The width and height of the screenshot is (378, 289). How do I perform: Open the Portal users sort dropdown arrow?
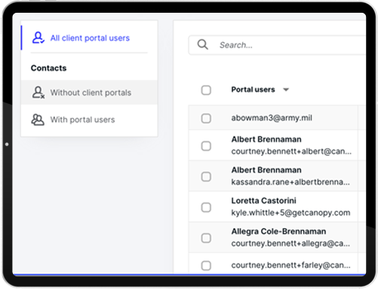tap(286, 90)
